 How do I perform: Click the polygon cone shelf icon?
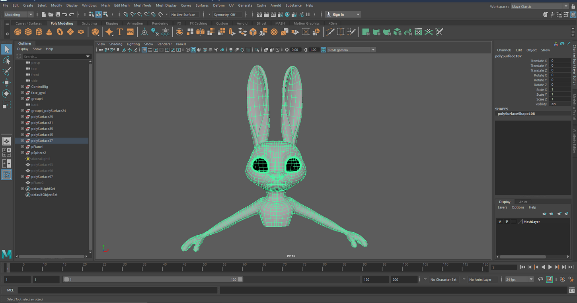(49, 32)
